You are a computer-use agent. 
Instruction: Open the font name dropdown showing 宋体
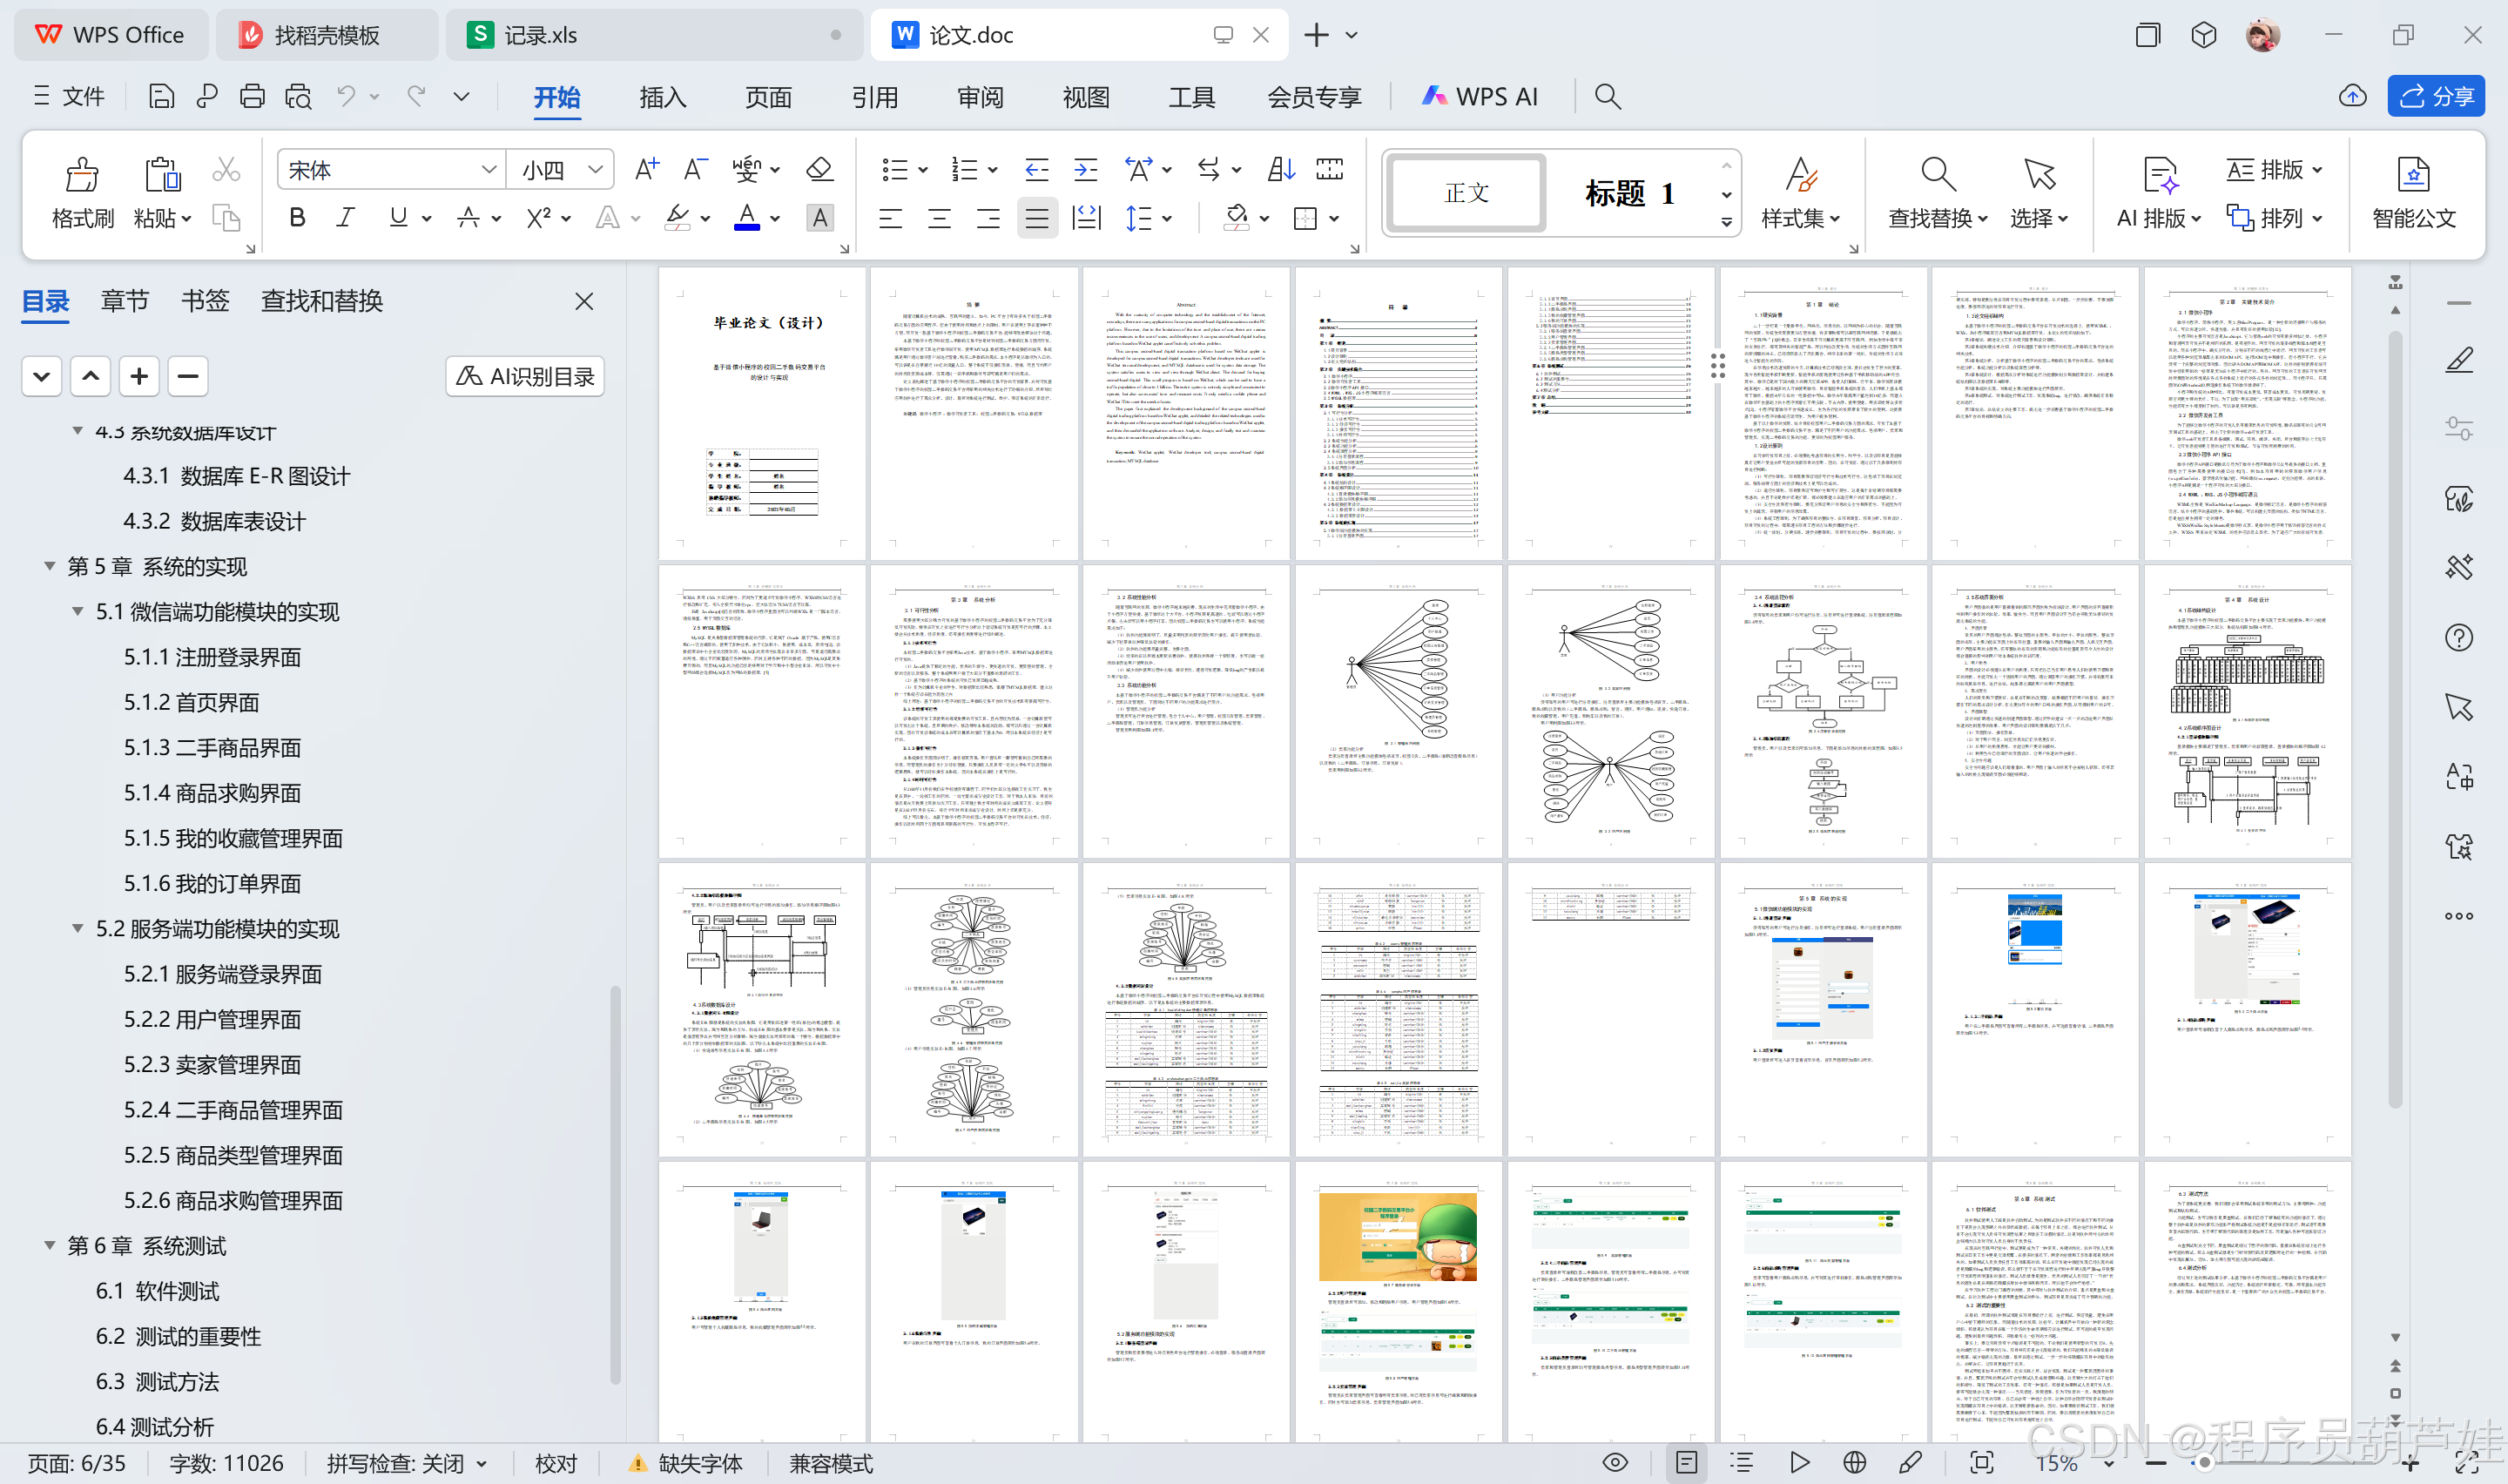(390, 170)
